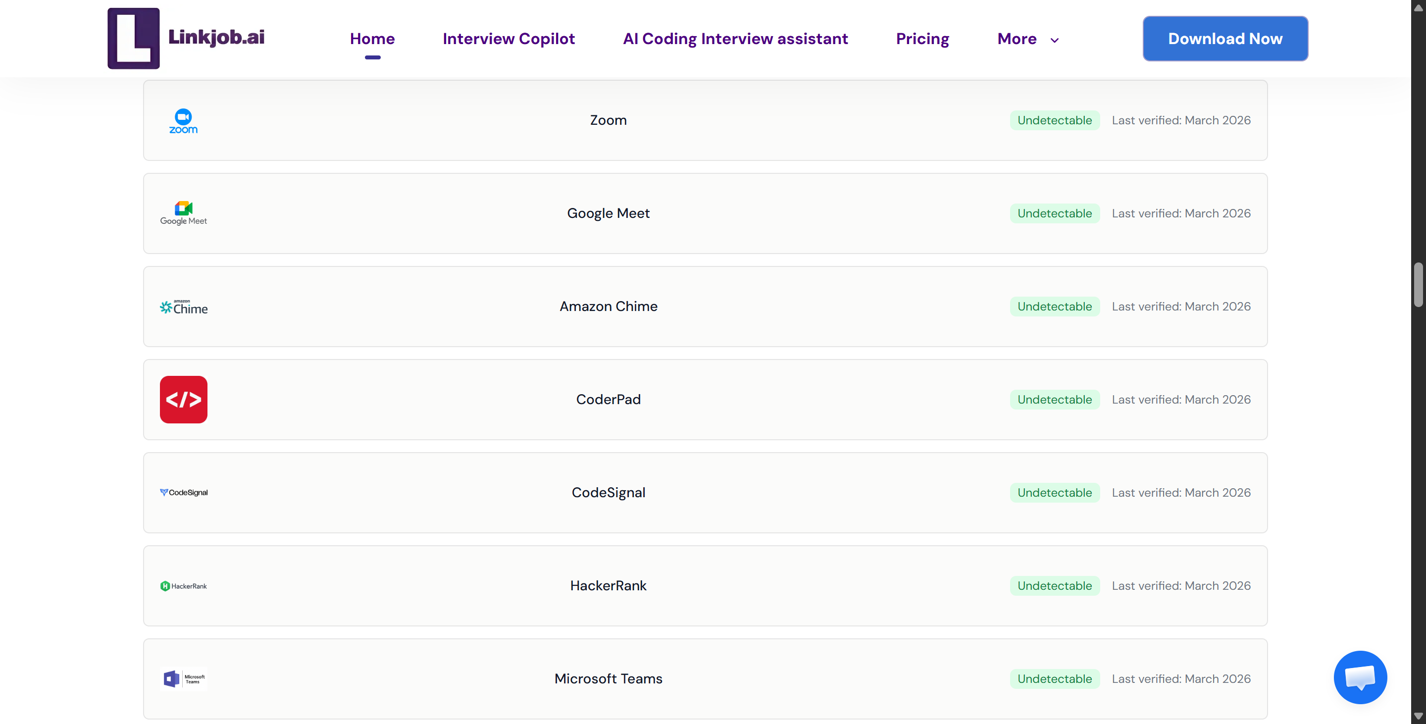Click the HackerRank logo

point(183,586)
